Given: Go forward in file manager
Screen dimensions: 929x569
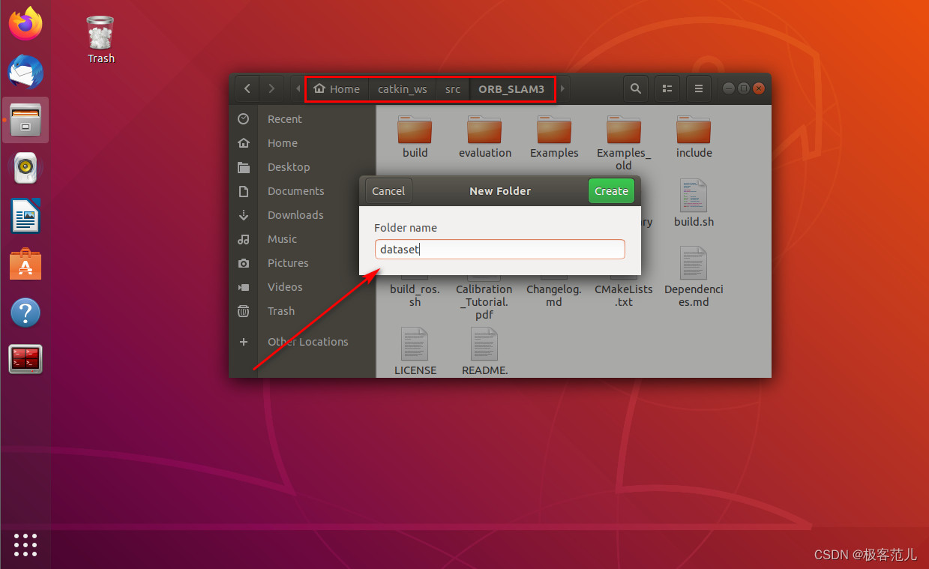Looking at the screenshot, I should click(x=271, y=88).
